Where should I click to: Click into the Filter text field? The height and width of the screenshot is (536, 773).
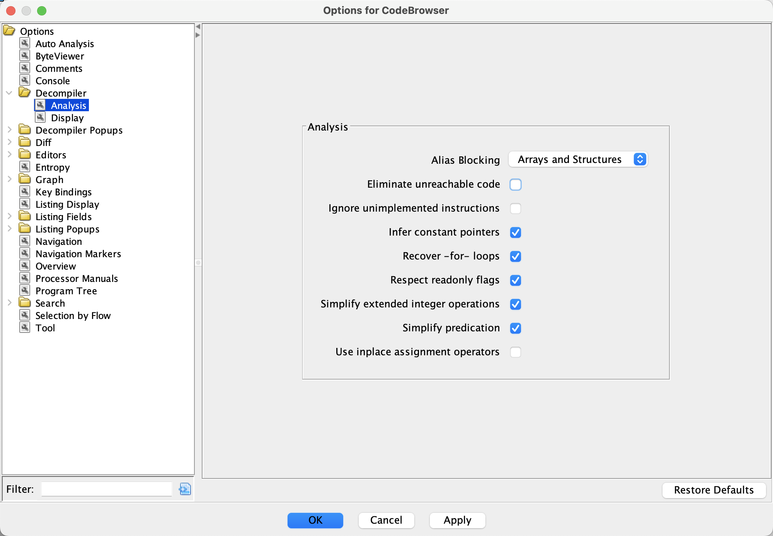(x=106, y=489)
